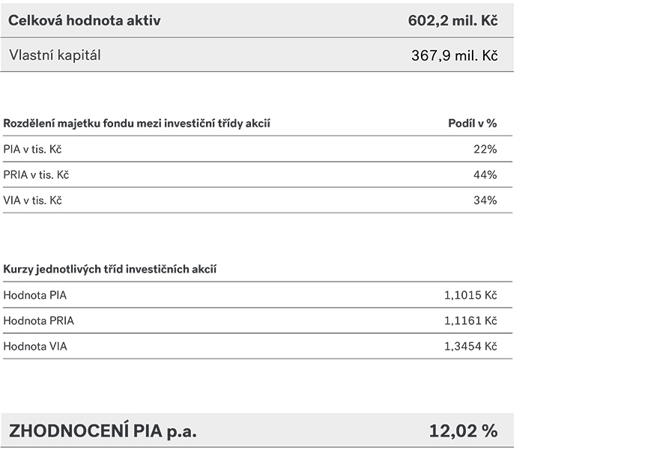648x450 pixels.
Task: Click the 'Kurzy jednotlivých tříd' table heading
Action: tap(110, 269)
